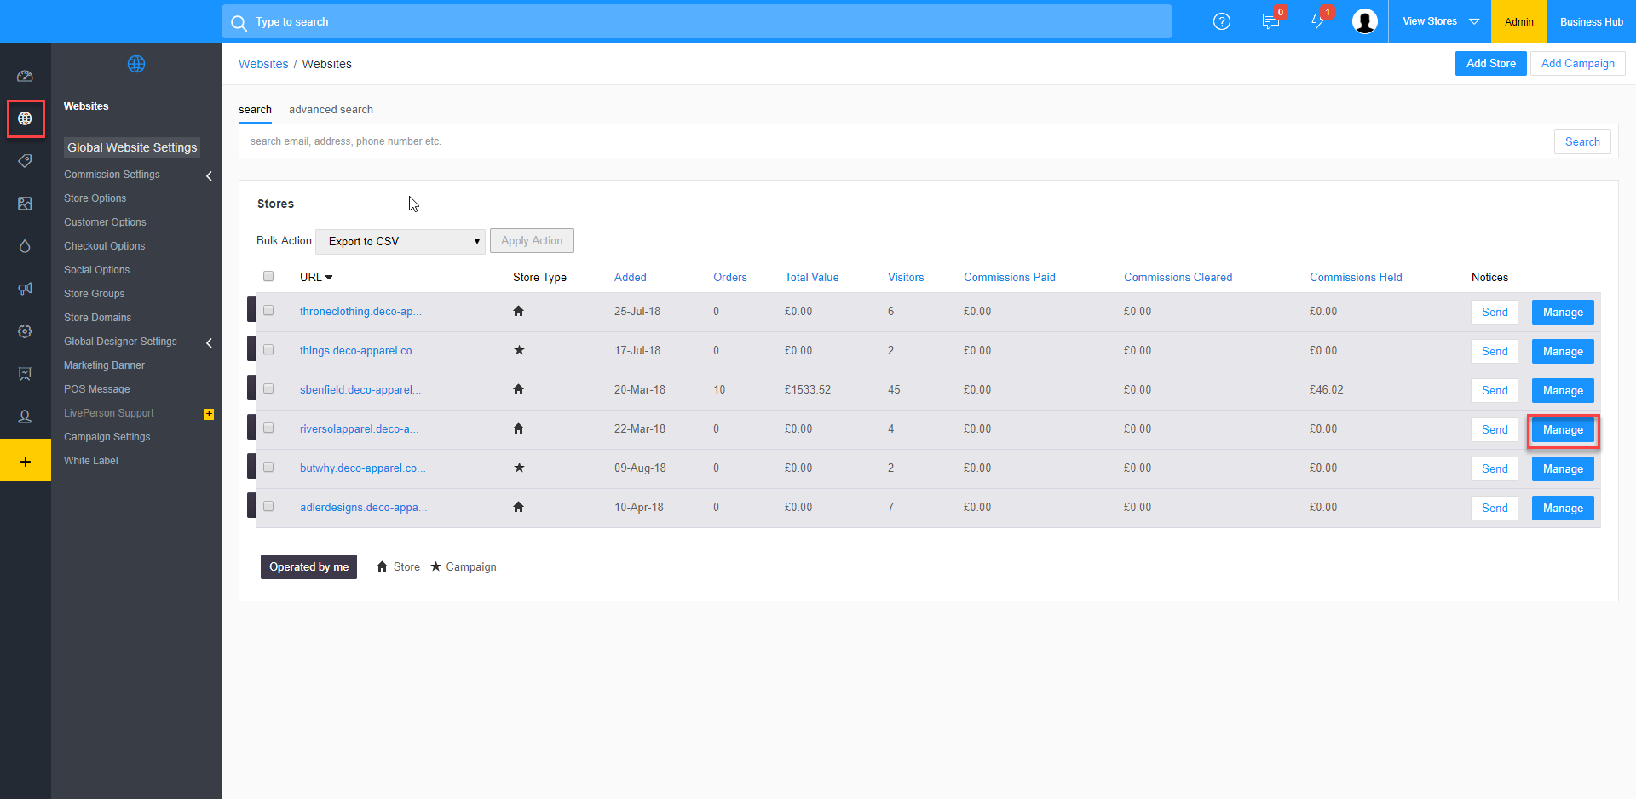Image resolution: width=1636 pixels, height=799 pixels.
Task: Check the throneclothing store checkbox
Action: pyautogui.click(x=268, y=310)
